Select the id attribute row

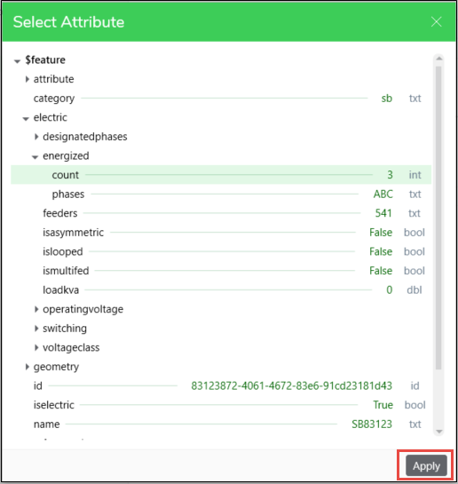221,385
